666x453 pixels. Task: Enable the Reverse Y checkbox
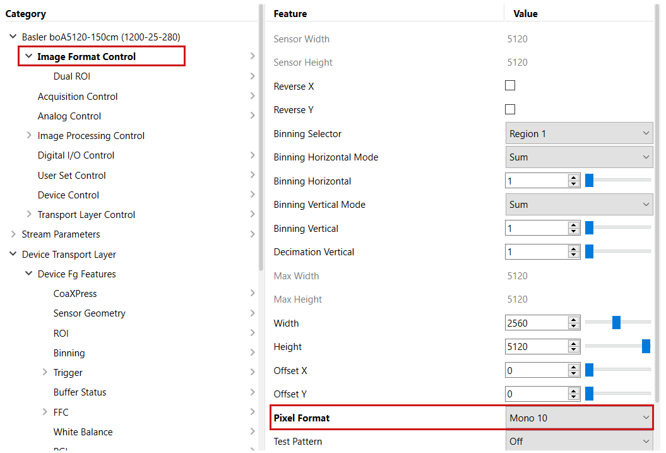pyautogui.click(x=509, y=109)
